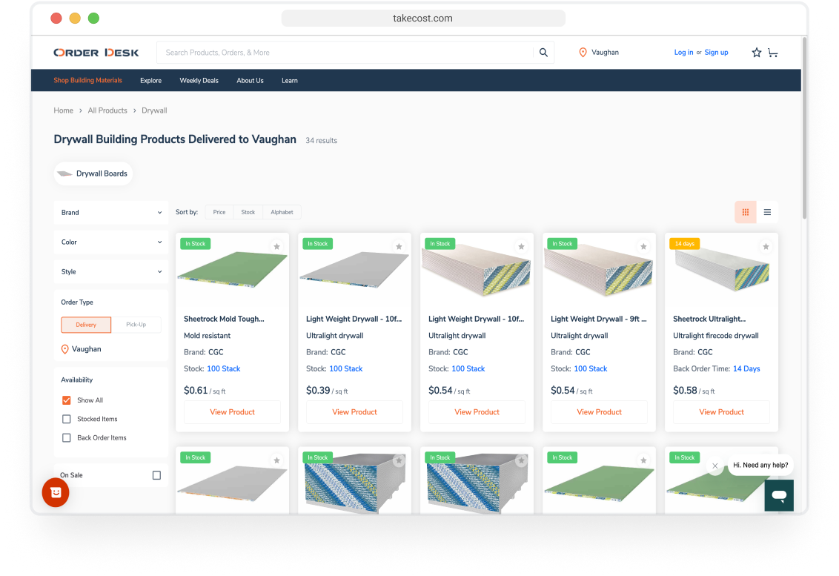The image size is (839, 576).
Task: Switch to grid view layout icon
Action: (x=745, y=212)
